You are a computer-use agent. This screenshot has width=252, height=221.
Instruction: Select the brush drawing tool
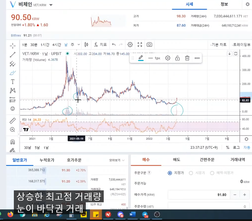pos(12,73)
